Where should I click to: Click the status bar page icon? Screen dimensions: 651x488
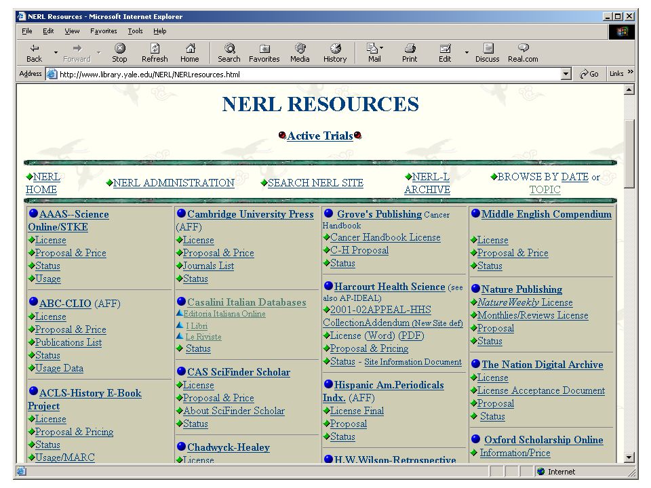(x=21, y=472)
